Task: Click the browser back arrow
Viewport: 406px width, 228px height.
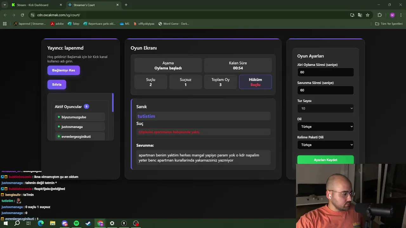Action: (5, 15)
